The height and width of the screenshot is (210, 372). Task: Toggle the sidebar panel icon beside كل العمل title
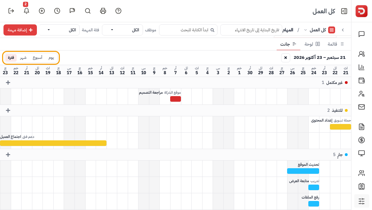pyautogui.click(x=344, y=11)
